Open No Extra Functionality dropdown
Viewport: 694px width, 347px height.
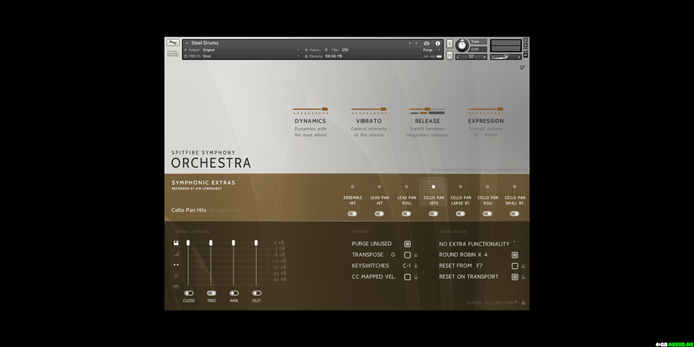pyautogui.click(x=477, y=244)
